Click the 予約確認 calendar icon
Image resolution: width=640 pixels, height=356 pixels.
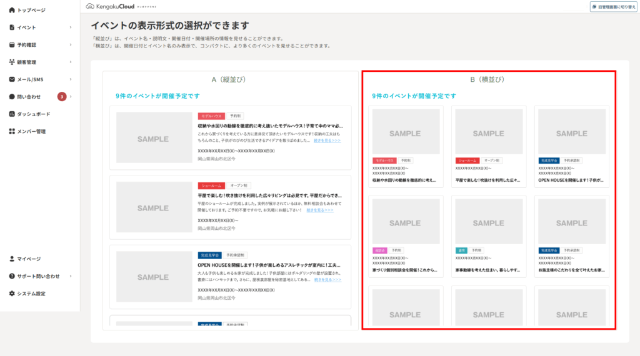pos(12,45)
